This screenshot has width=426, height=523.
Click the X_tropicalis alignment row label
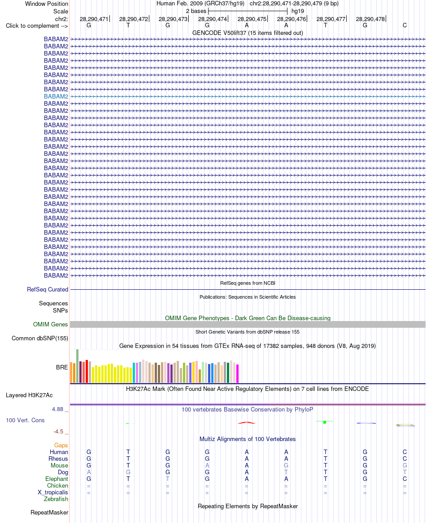pos(53,492)
